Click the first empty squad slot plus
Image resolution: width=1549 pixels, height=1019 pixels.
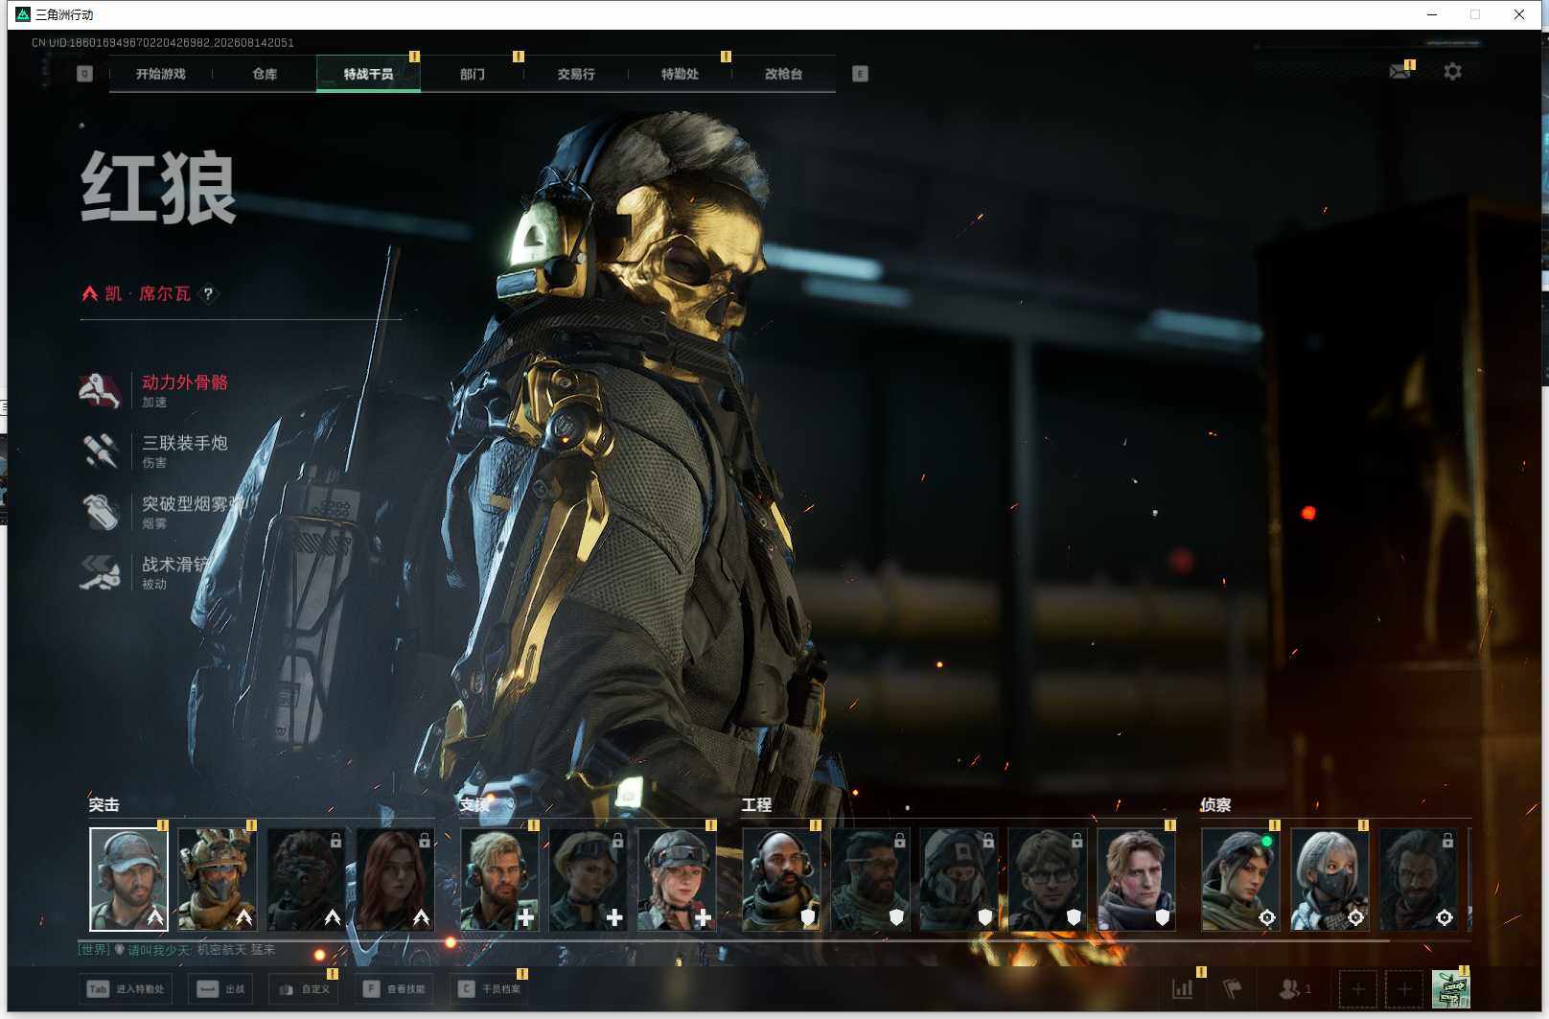(x=1357, y=988)
